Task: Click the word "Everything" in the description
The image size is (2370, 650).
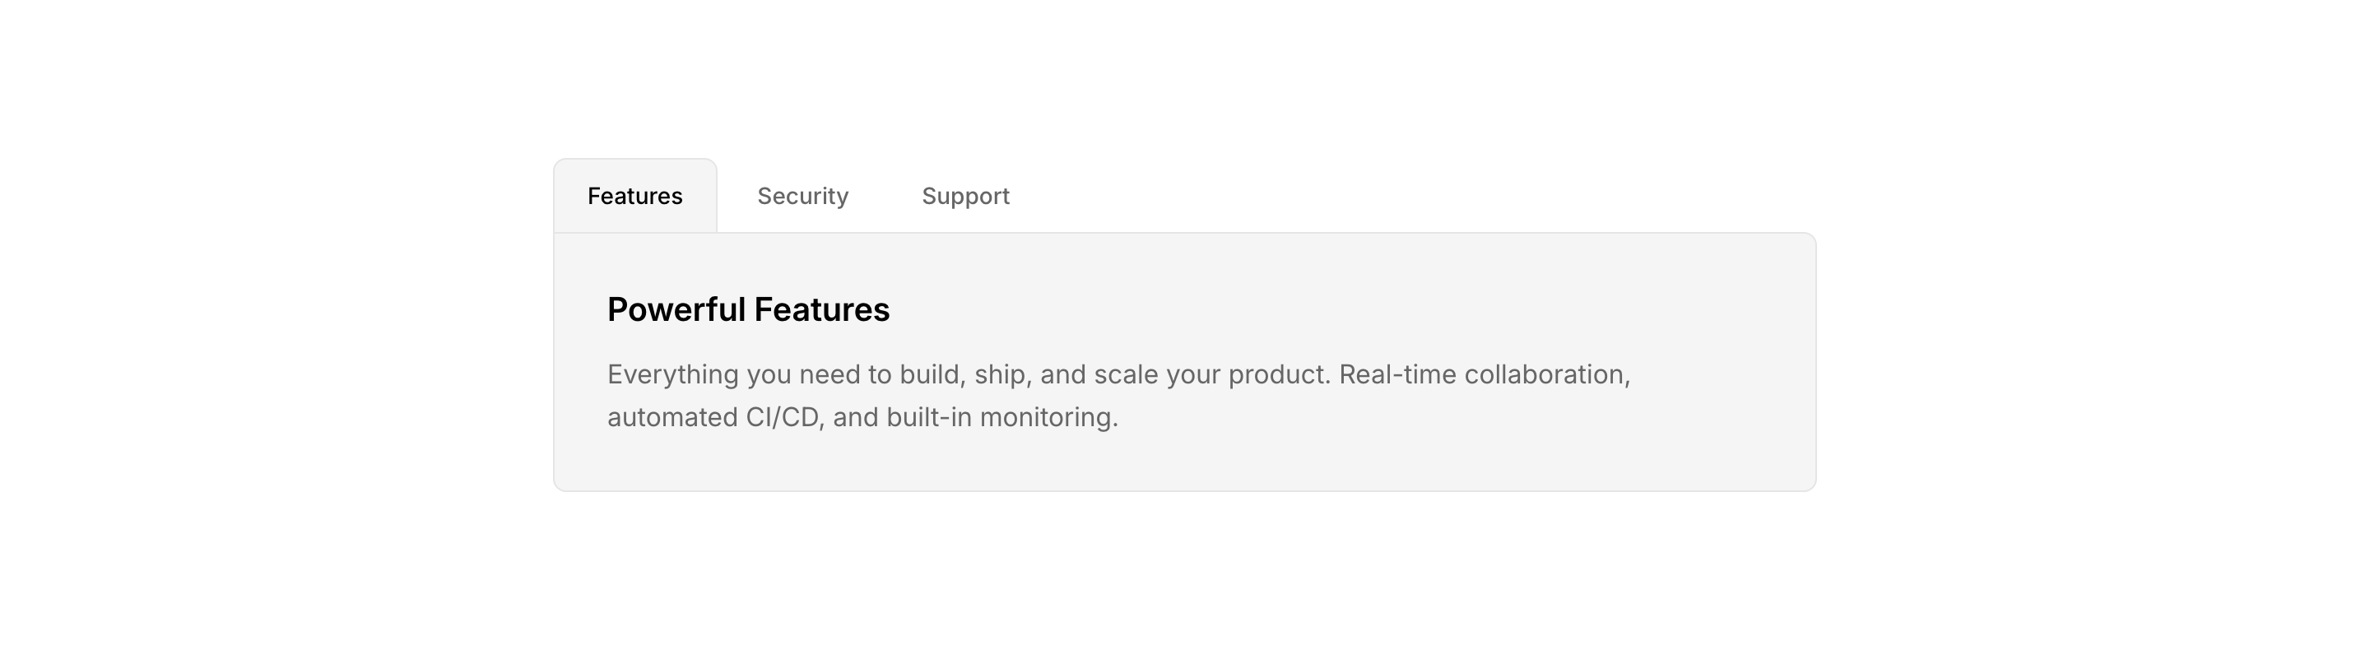Action: pos(672,375)
